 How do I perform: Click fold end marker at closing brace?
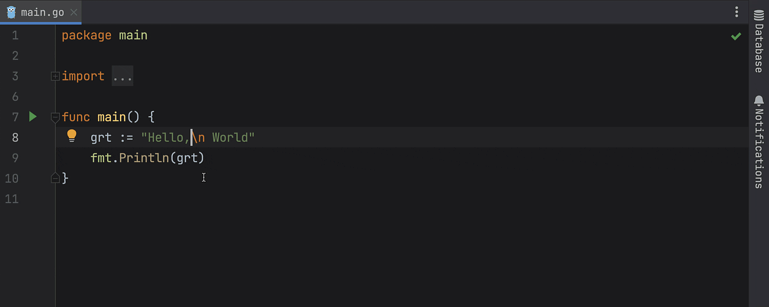[55, 178]
